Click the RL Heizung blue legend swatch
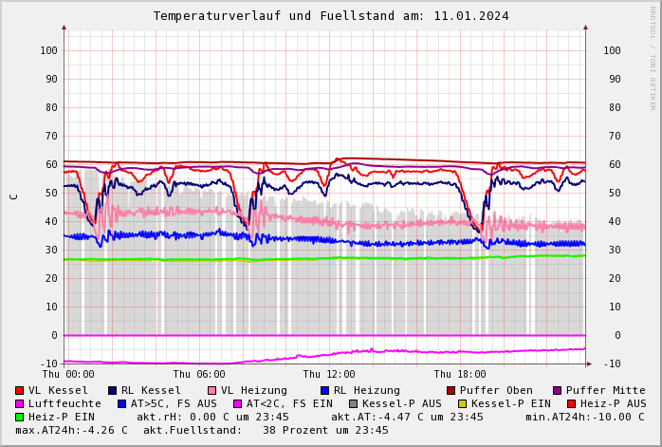The width and height of the screenshot is (662, 447). coord(324,390)
